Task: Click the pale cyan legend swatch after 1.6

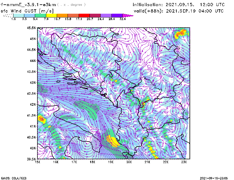Action: [x=19, y=15]
